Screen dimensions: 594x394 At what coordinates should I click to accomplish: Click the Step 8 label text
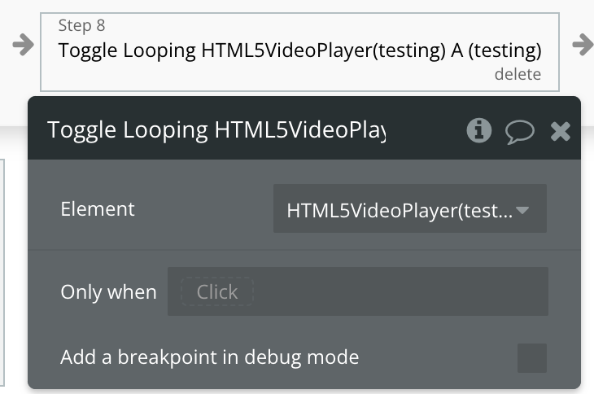click(81, 26)
